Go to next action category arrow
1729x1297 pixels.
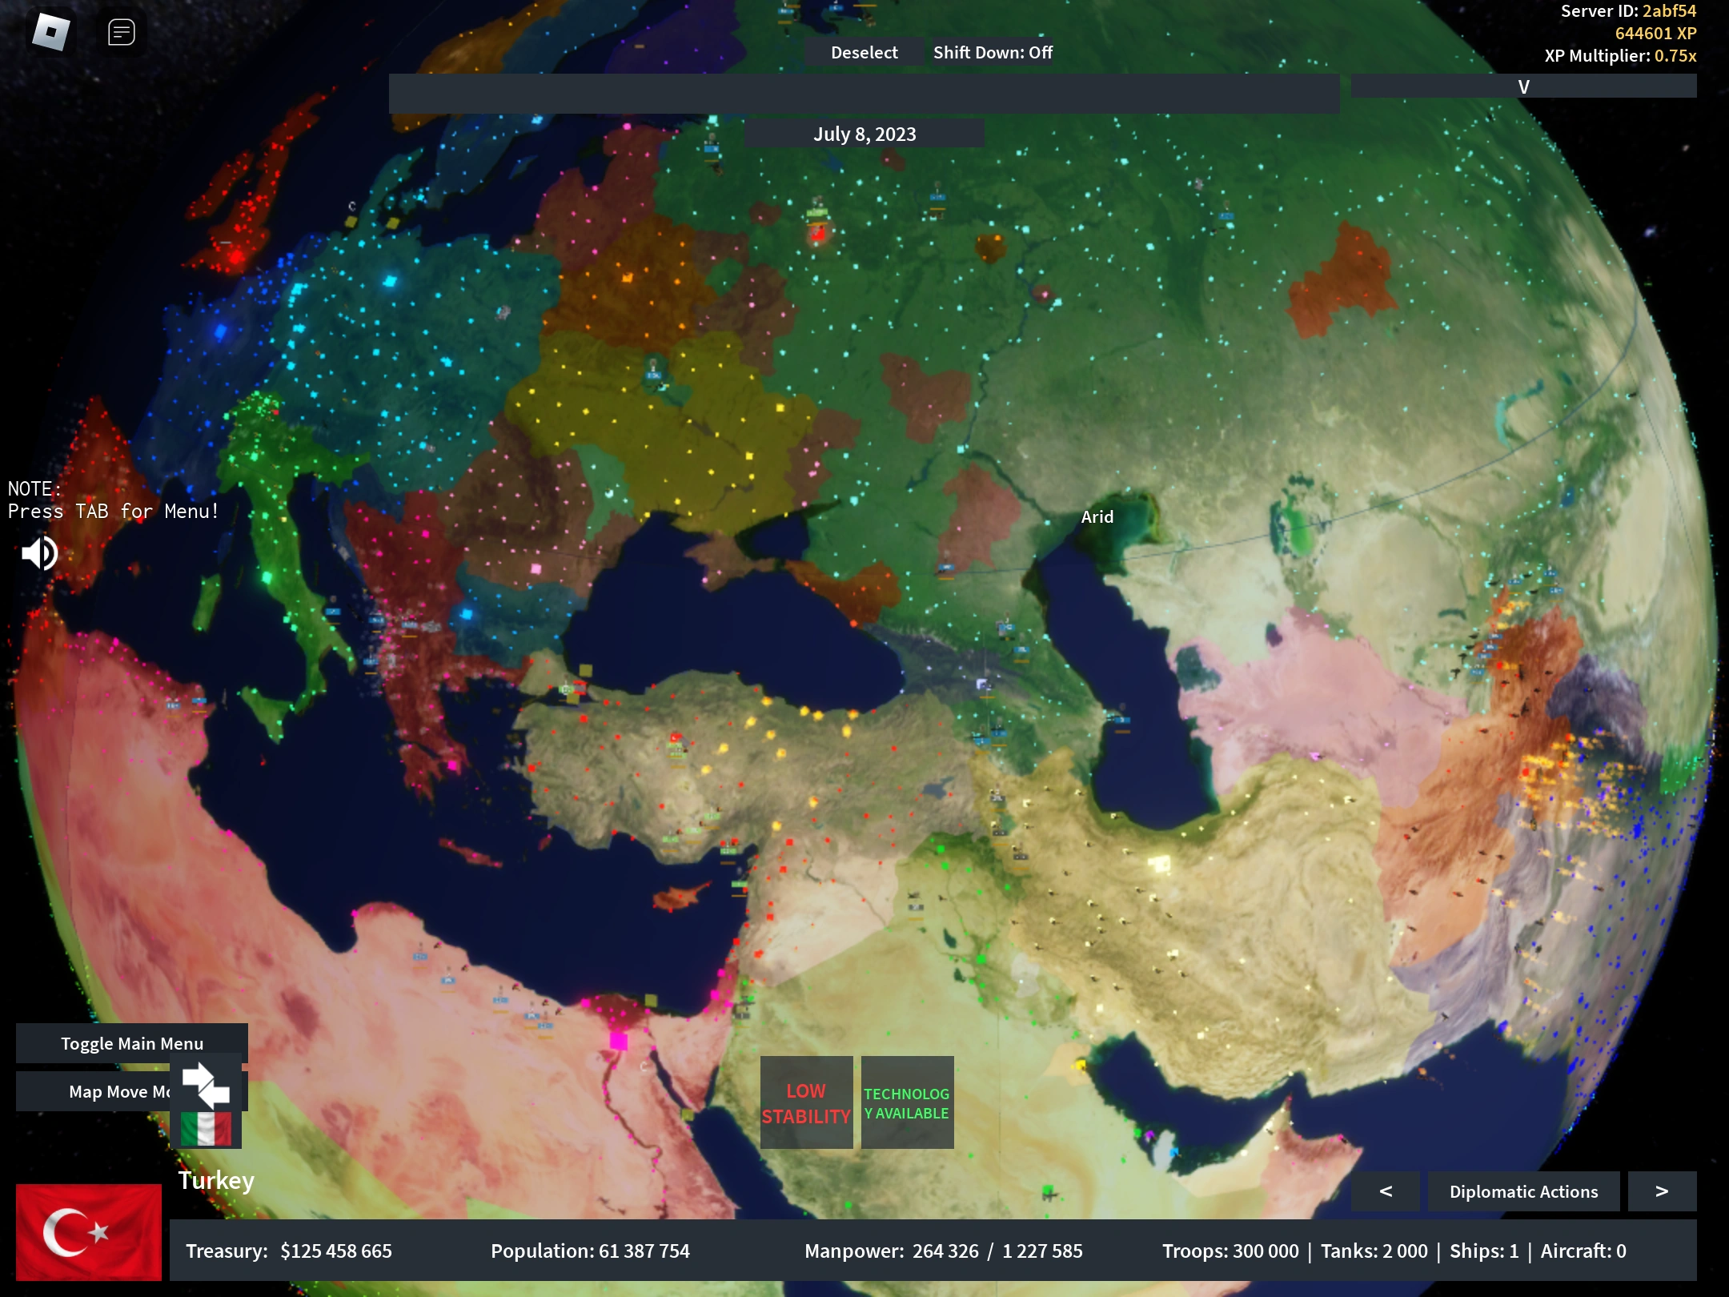(1662, 1191)
